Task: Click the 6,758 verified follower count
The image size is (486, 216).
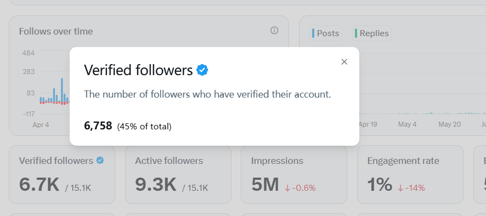Action: [98, 126]
